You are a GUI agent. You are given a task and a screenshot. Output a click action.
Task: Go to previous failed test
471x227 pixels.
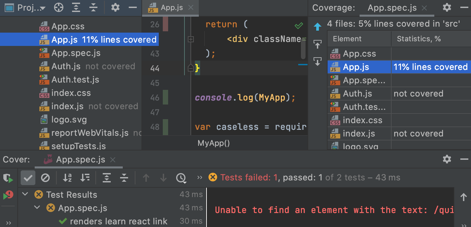tap(146, 178)
